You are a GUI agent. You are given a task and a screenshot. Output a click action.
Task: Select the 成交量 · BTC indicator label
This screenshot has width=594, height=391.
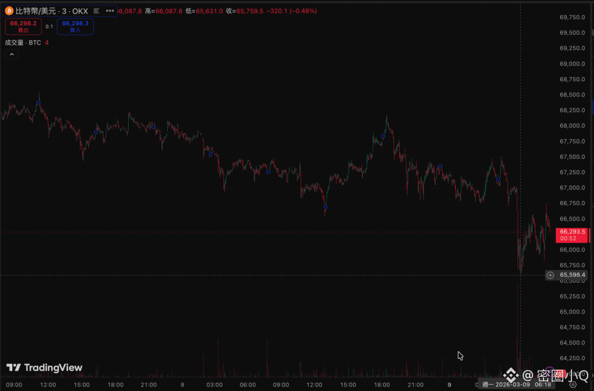[23, 43]
